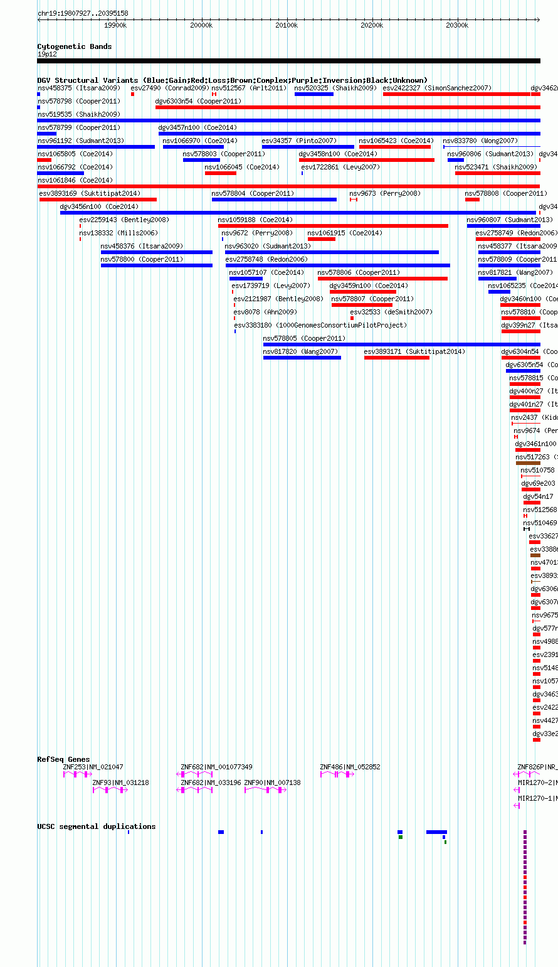Open the nsv1065423 (Coe2014) label
This screenshot has height=967, width=558.
click(x=396, y=141)
